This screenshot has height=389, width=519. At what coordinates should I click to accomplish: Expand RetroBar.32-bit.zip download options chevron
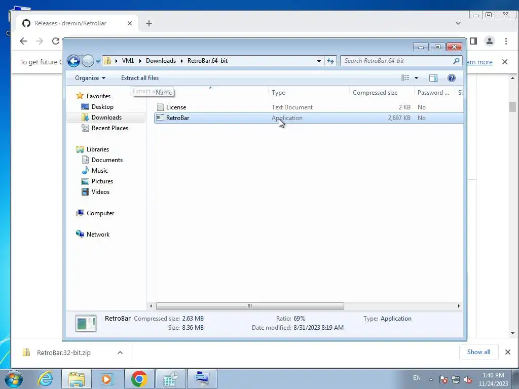[x=120, y=353]
